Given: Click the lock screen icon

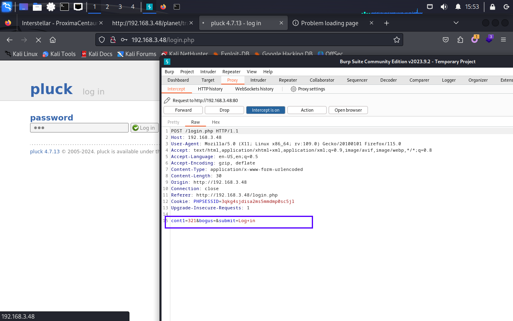Looking at the screenshot, I should point(493,7).
